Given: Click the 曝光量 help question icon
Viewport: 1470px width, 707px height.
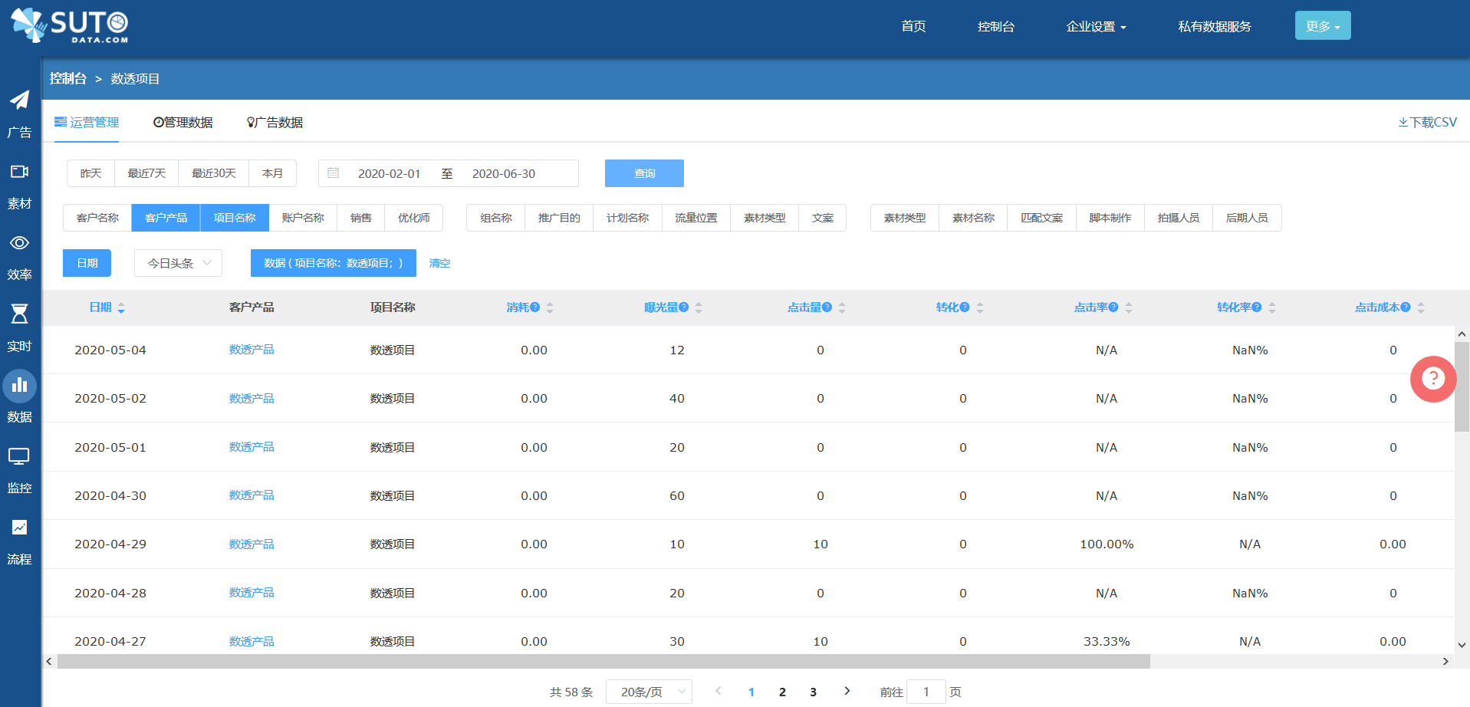Looking at the screenshot, I should pos(684,307).
